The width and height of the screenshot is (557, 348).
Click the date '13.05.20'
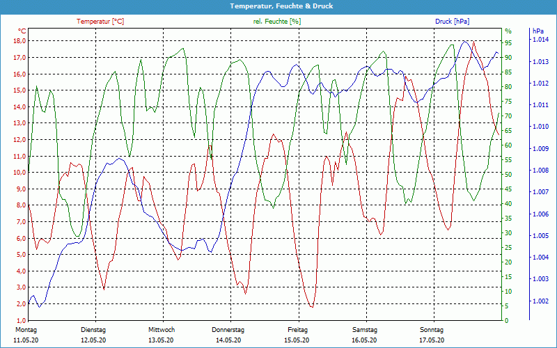pyautogui.click(x=161, y=340)
